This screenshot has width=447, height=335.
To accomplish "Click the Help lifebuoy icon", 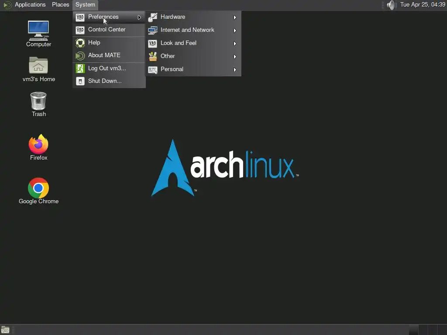I will pyautogui.click(x=80, y=43).
